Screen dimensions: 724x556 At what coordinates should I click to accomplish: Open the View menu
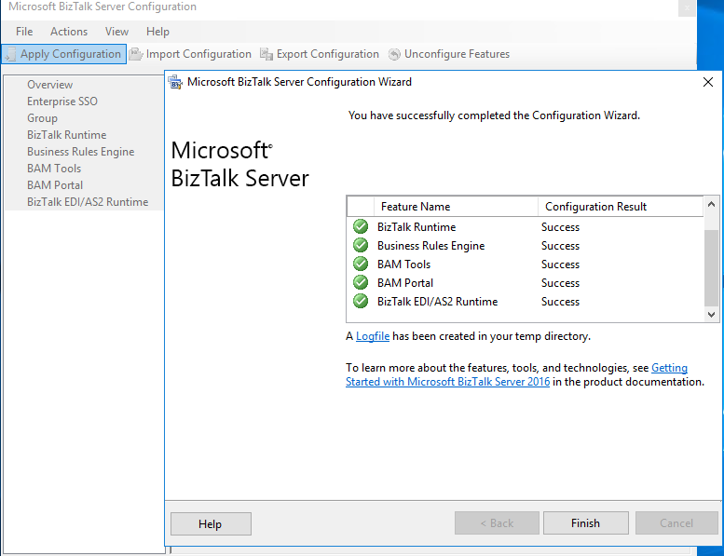116,32
